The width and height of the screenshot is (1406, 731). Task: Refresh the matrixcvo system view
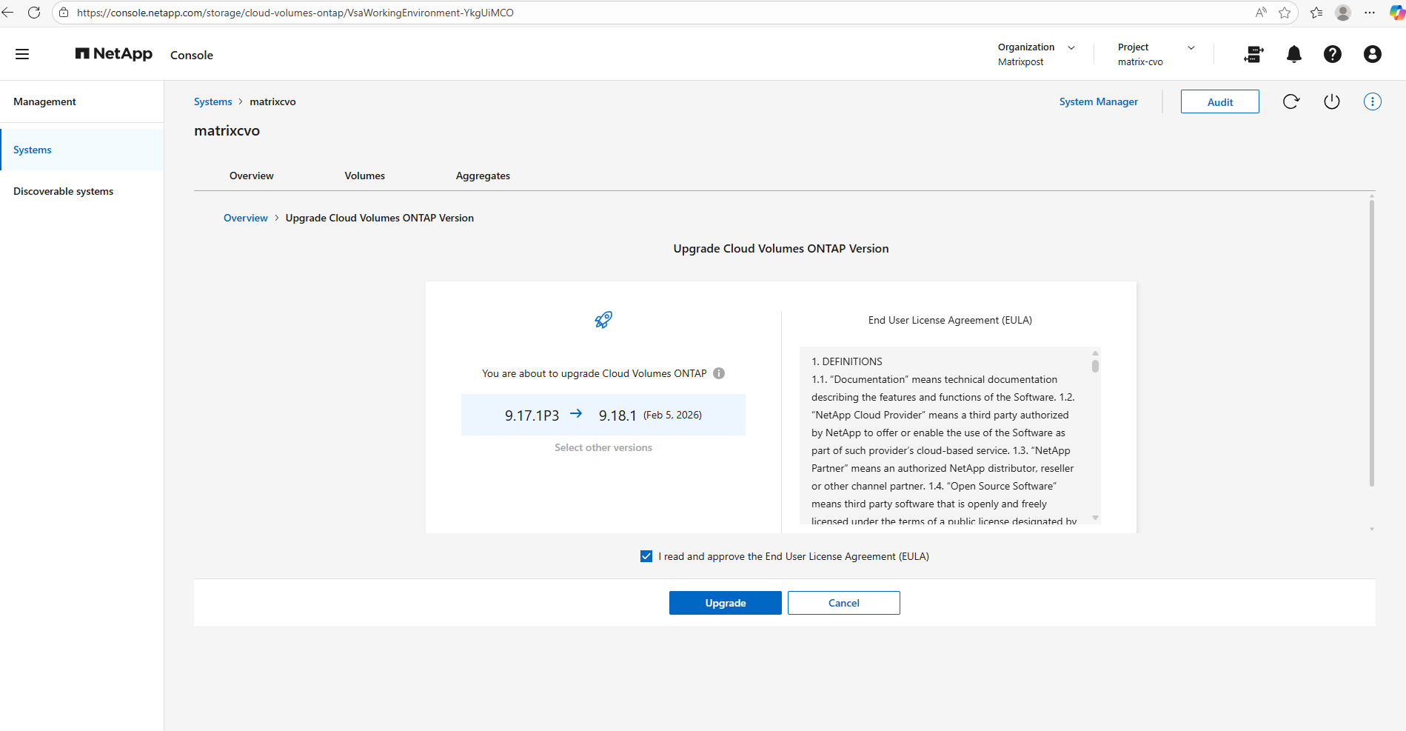1290,101
